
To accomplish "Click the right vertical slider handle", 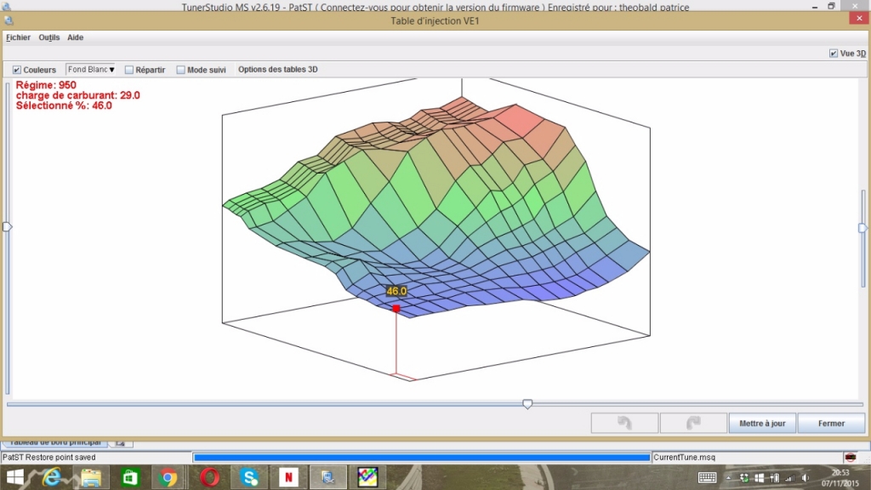I will coord(862,228).
